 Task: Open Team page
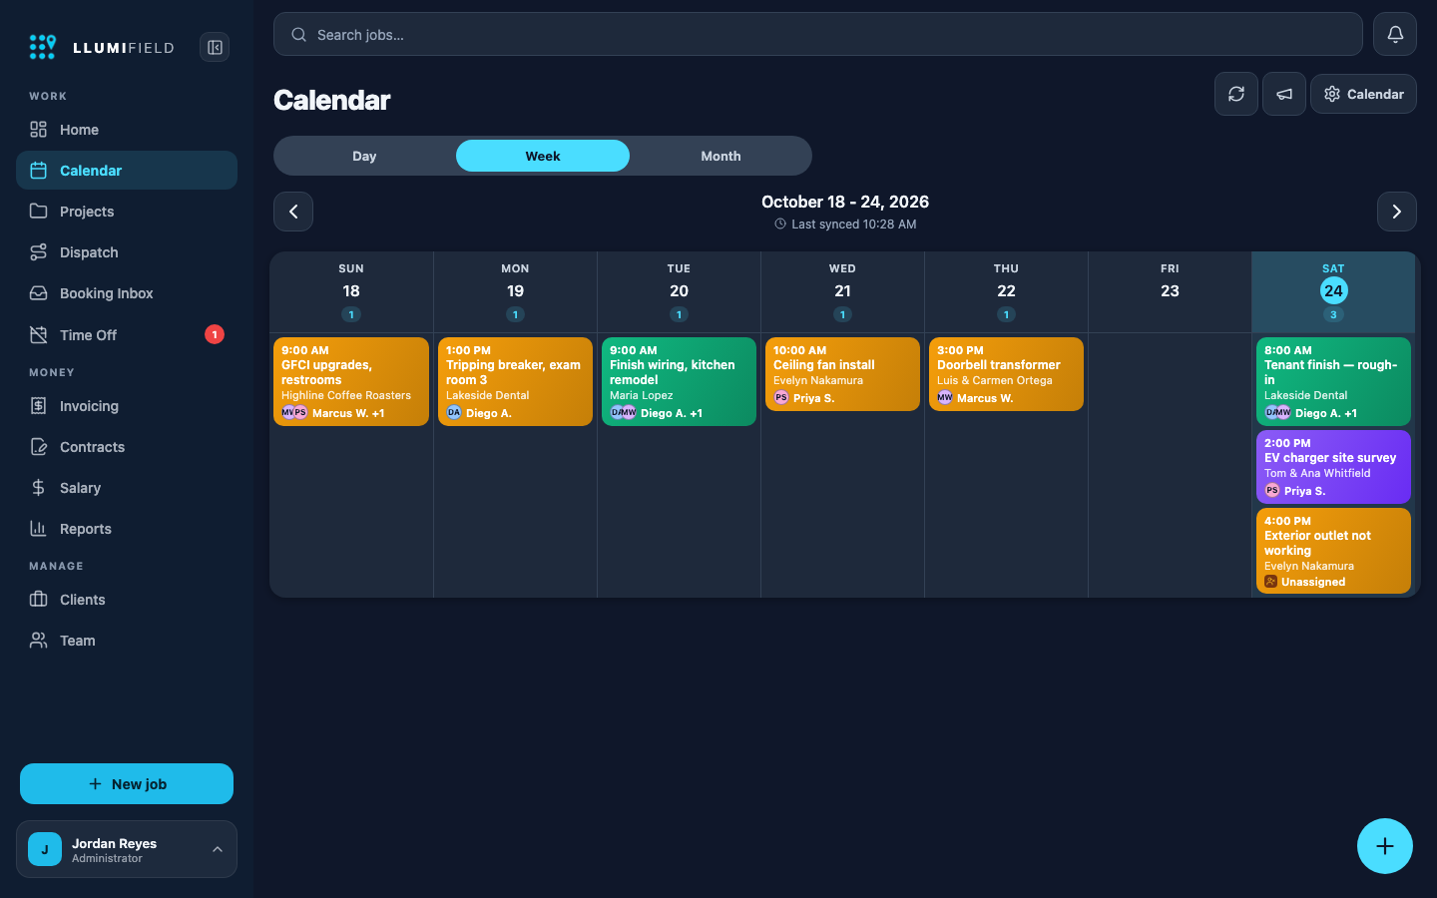click(127, 641)
